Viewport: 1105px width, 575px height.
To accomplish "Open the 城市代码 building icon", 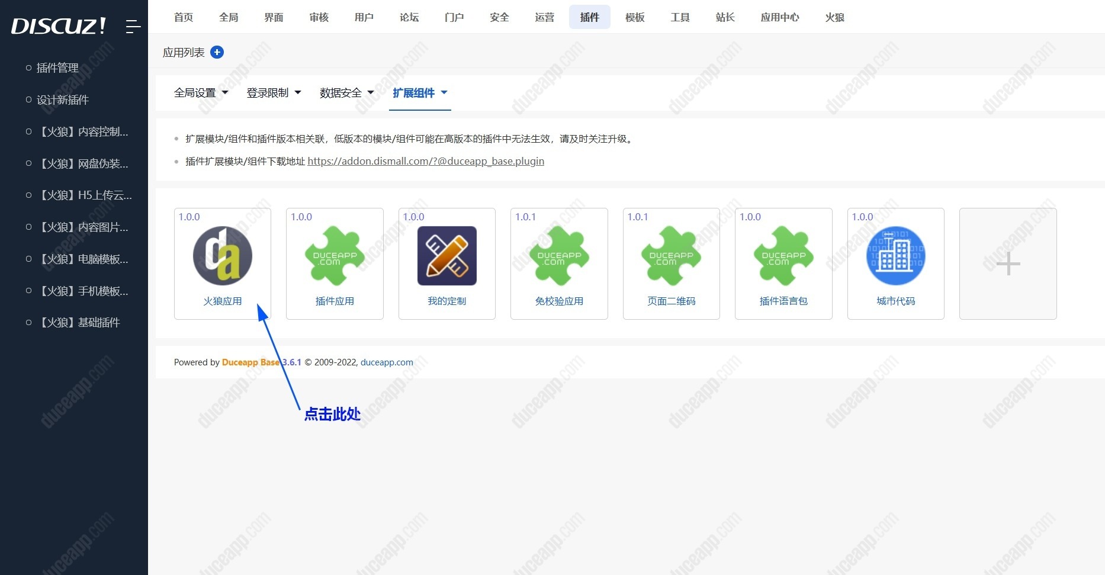I will [896, 256].
